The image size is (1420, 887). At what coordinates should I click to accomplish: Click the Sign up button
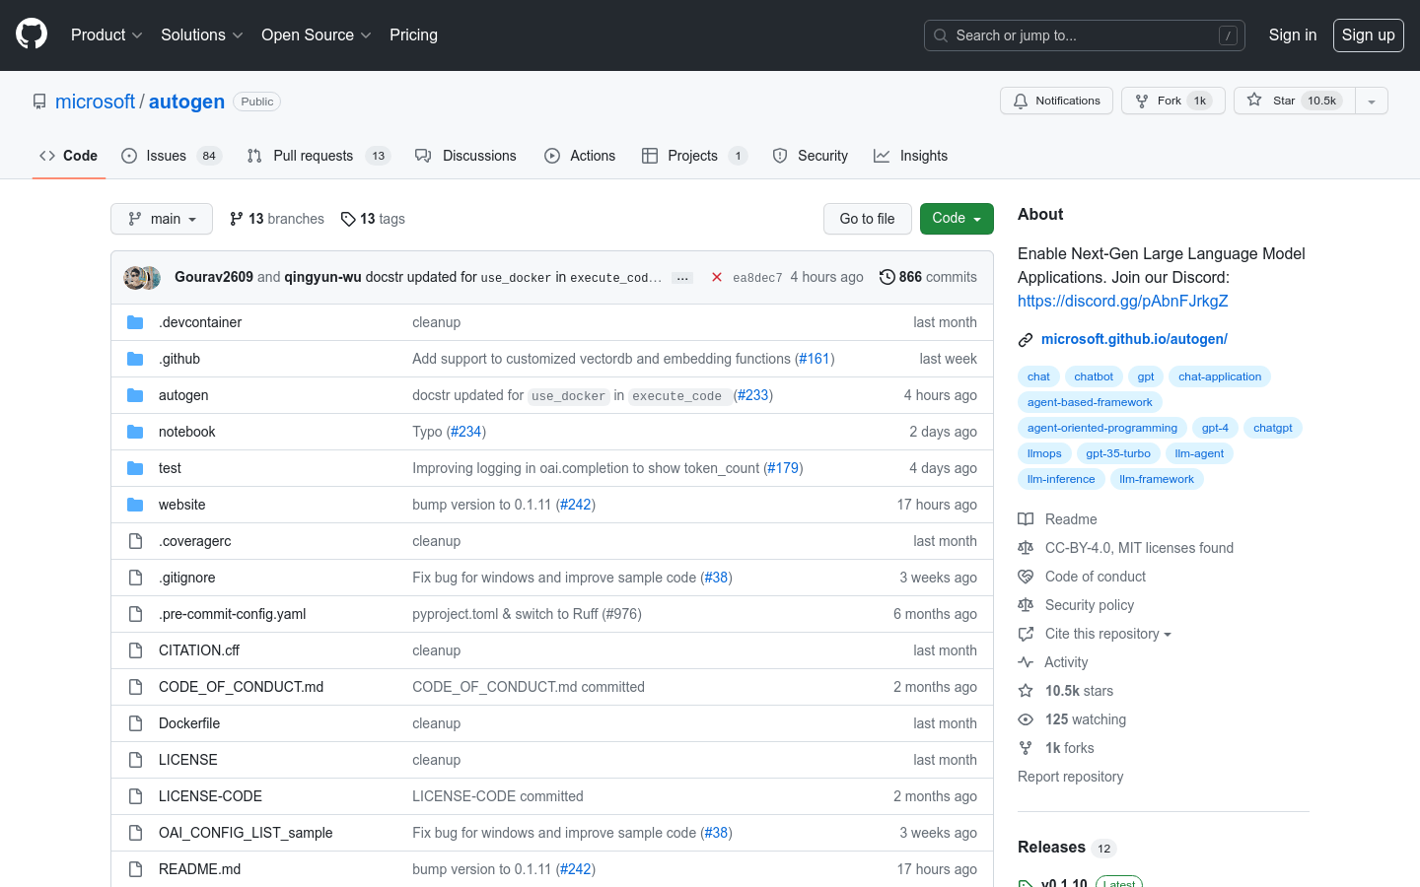coord(1369,35)
